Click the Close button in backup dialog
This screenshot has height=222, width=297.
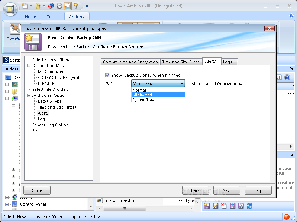point(37,190)
